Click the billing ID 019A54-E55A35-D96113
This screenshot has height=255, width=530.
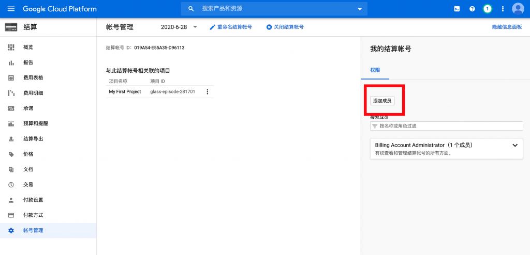click(x=159, y=48)
